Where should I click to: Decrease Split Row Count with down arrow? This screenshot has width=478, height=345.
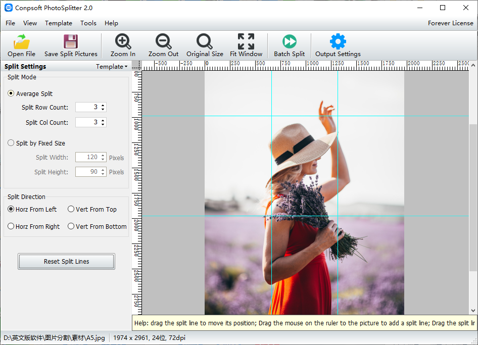click(103, 109)
